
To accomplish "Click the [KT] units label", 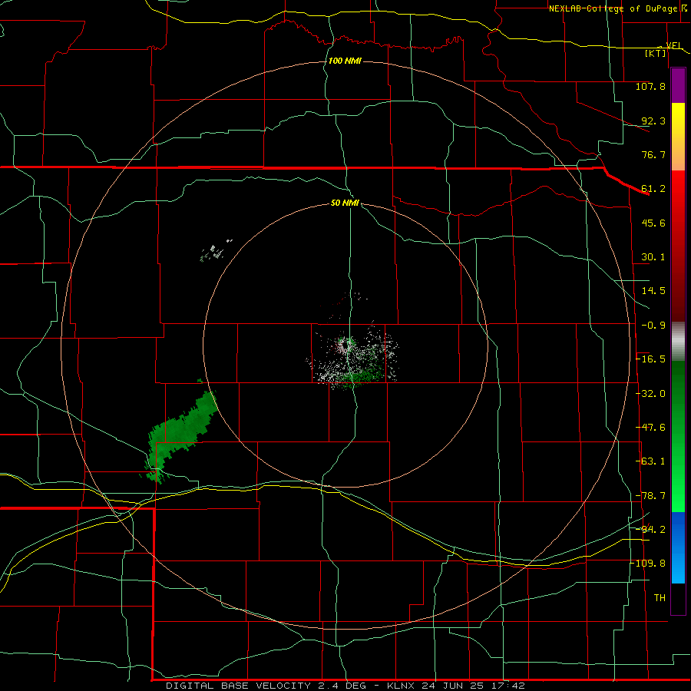I will [x=656, y=53].
